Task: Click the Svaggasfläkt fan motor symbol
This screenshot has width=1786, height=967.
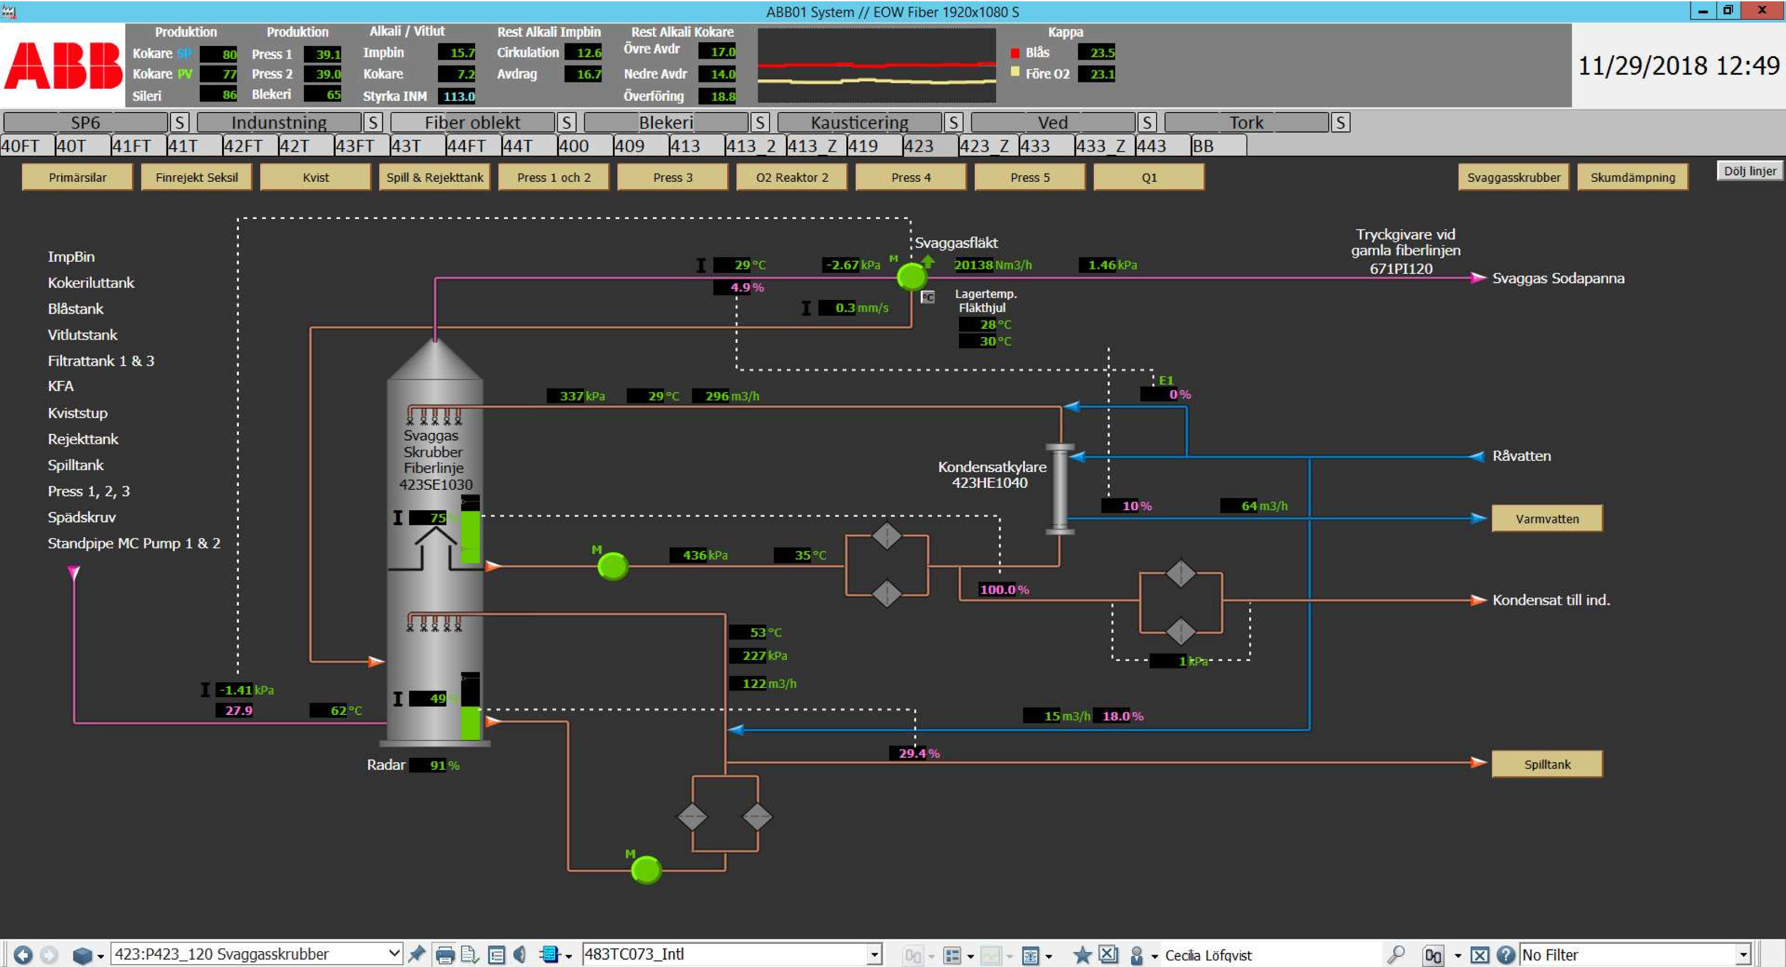Action: click(911, 277)
